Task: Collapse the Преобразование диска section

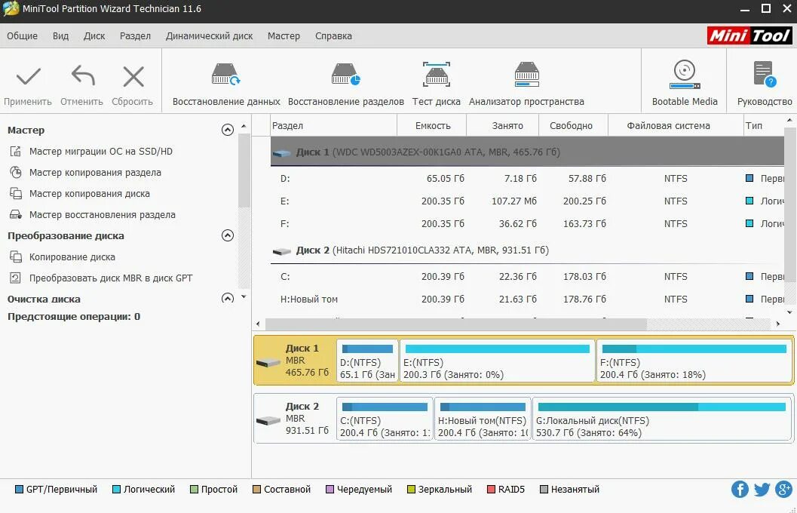Action: (228, 235)
